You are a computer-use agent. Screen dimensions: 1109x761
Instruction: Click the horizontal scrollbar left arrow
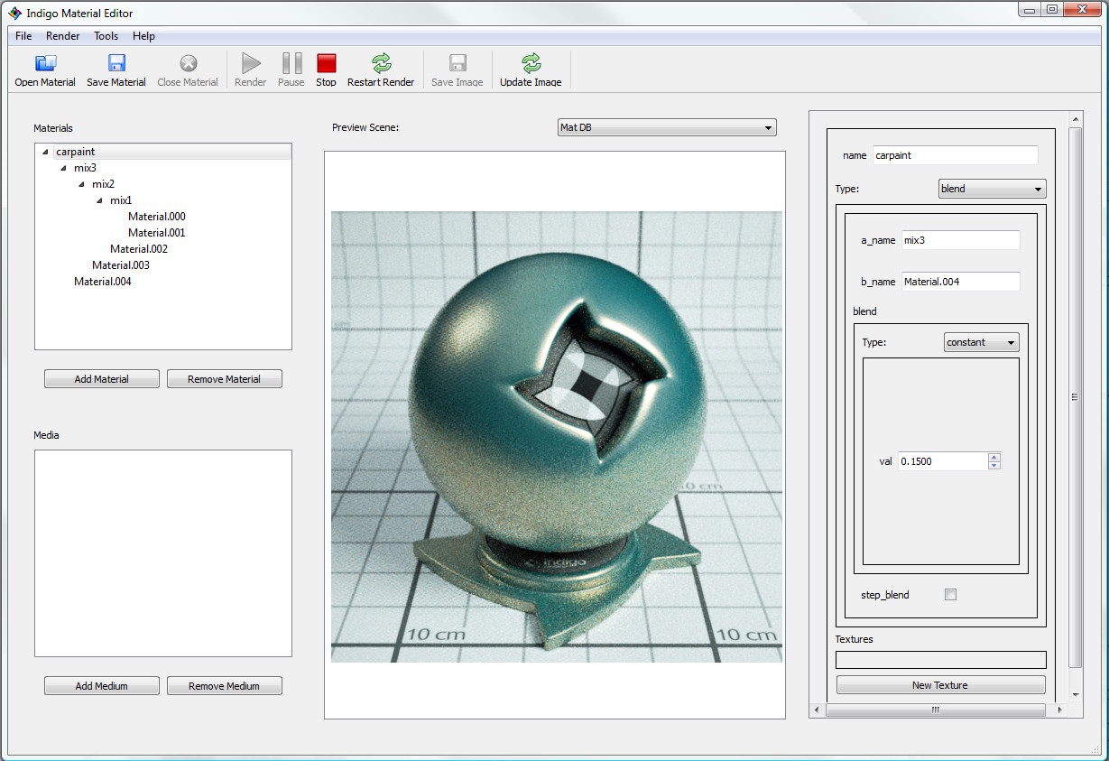(817, 710)
